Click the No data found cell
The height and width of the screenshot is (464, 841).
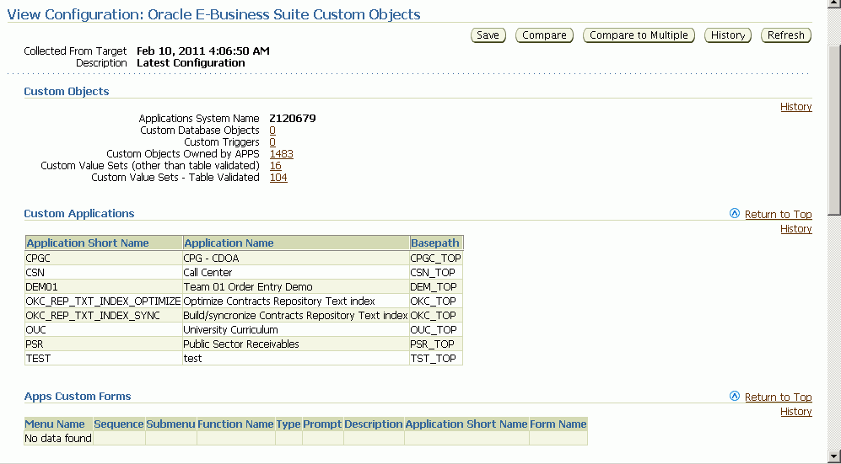(58, 438)
